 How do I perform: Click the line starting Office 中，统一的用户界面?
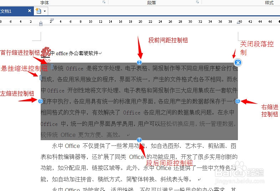pos(138,123)
